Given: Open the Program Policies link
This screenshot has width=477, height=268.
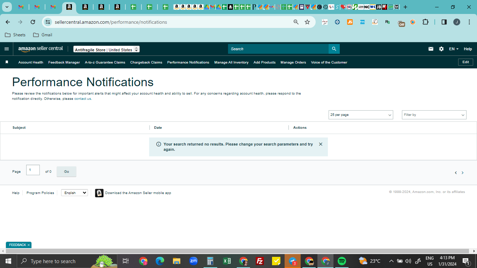Looking at the screenshot, I should tap(40, 193).
